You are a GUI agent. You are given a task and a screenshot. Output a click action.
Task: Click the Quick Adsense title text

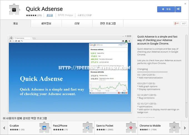tap(44, 9)
